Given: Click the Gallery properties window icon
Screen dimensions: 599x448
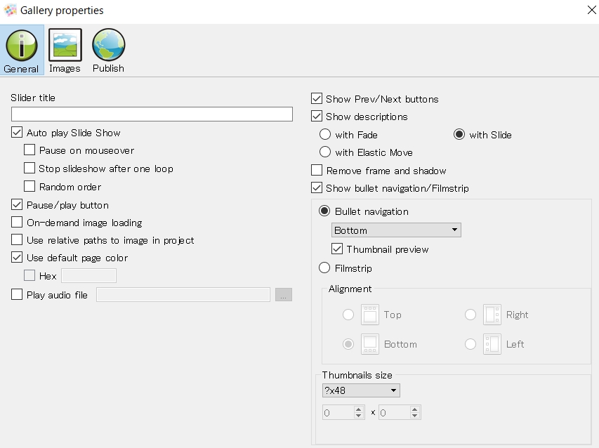Looking at the screenshot, I should coord(11,11).
